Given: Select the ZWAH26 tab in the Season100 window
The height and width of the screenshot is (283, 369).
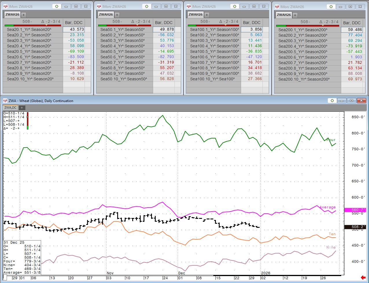Looking at the screenshot, I should pos(196,14).
